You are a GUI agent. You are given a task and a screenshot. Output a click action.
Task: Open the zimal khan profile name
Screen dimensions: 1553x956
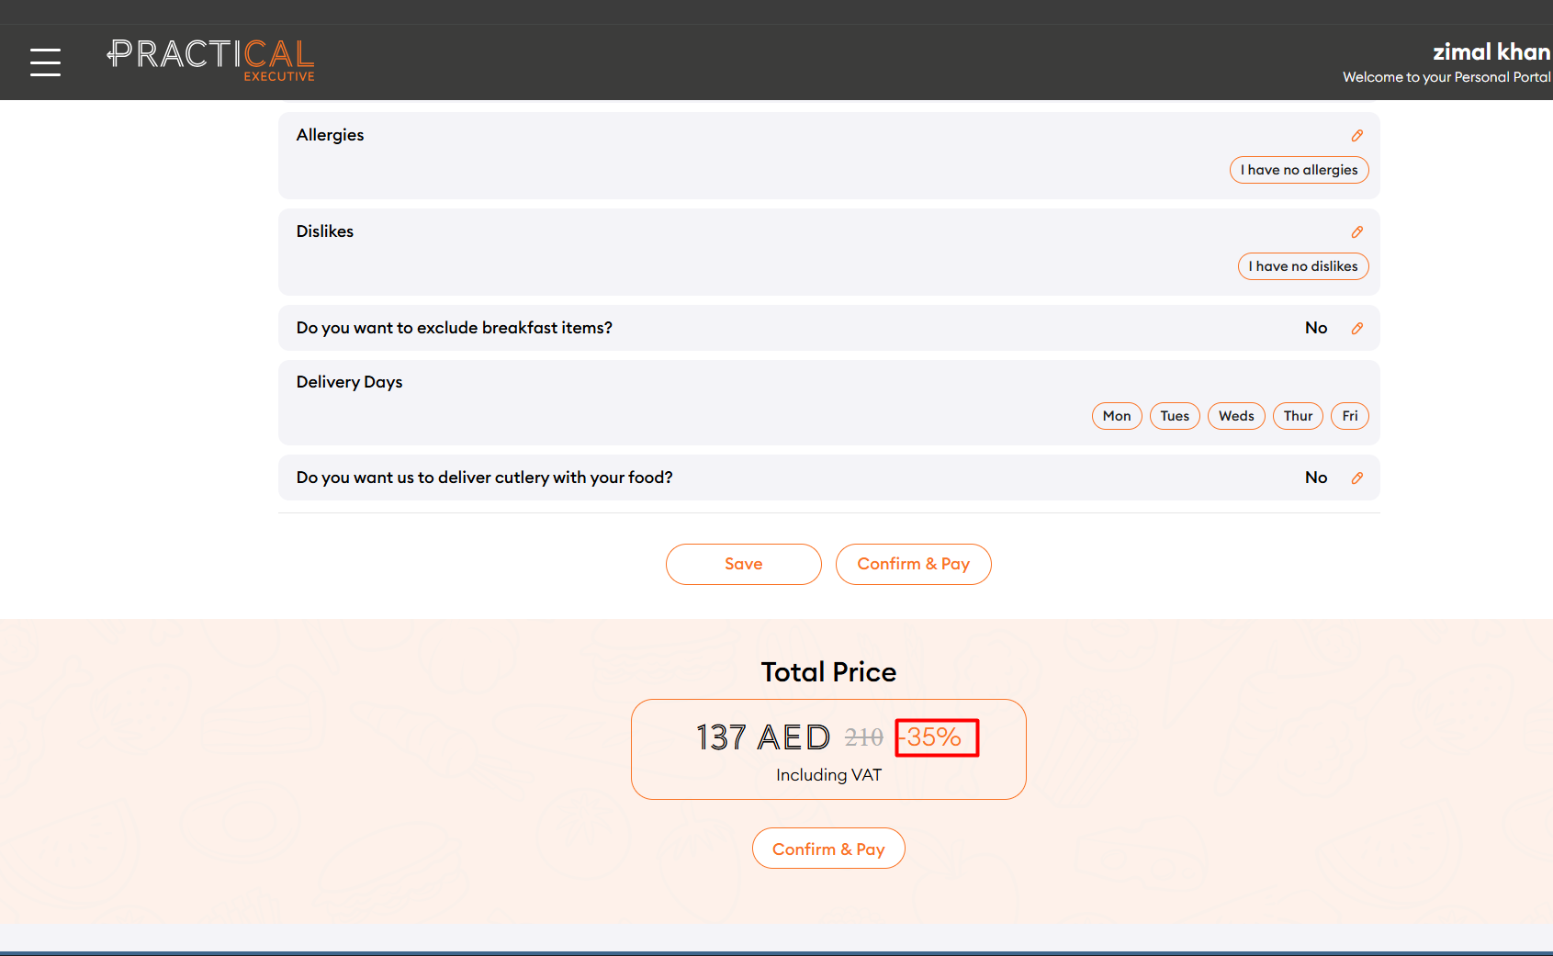1491,52
